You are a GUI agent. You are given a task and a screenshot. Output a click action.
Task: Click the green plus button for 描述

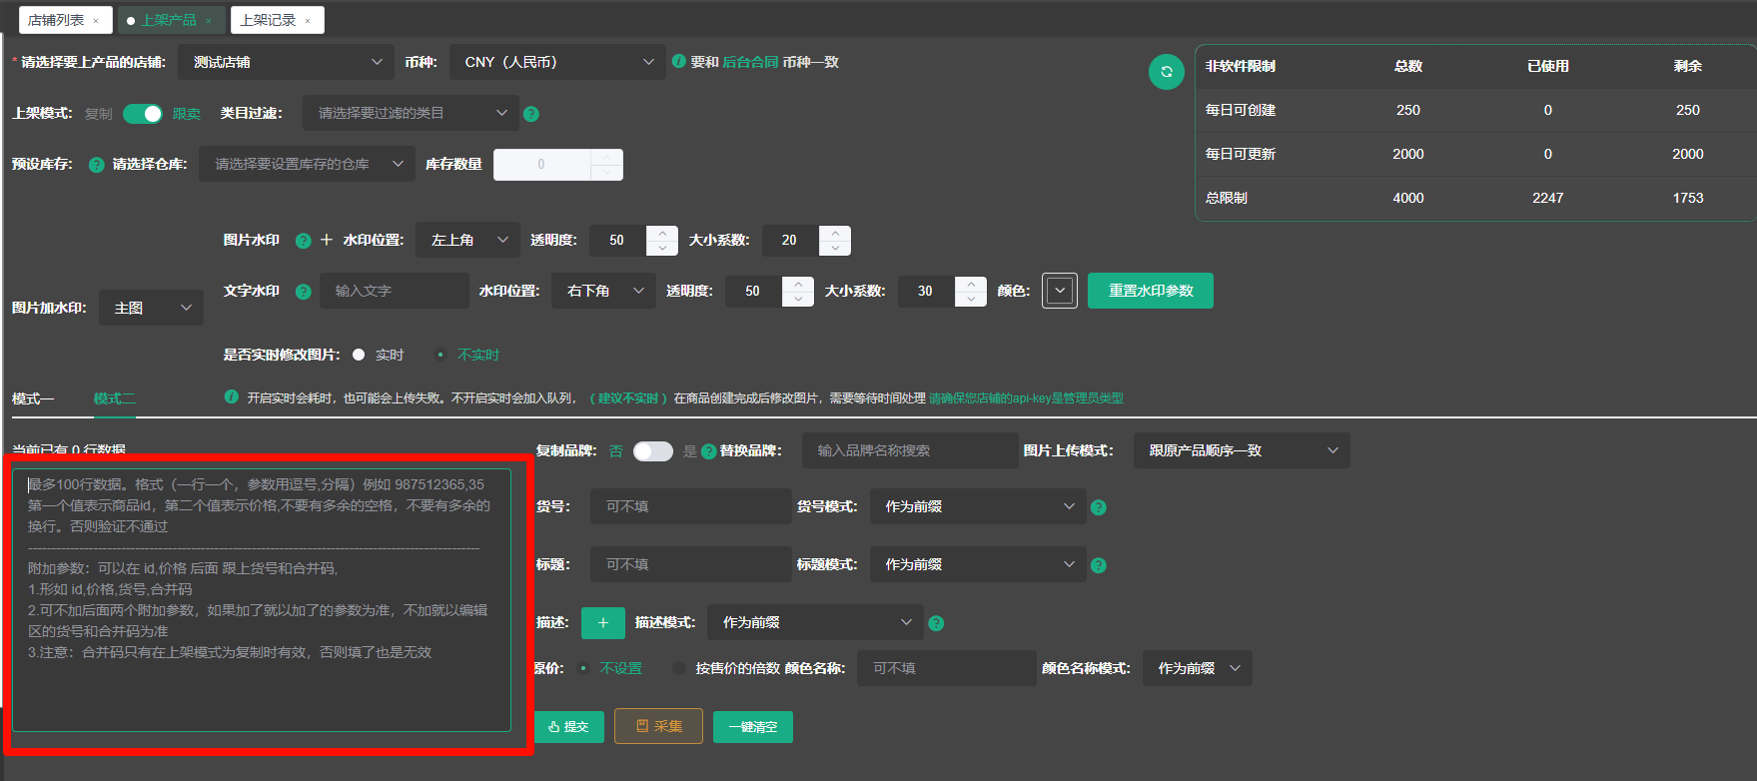(x=602, y=623)
